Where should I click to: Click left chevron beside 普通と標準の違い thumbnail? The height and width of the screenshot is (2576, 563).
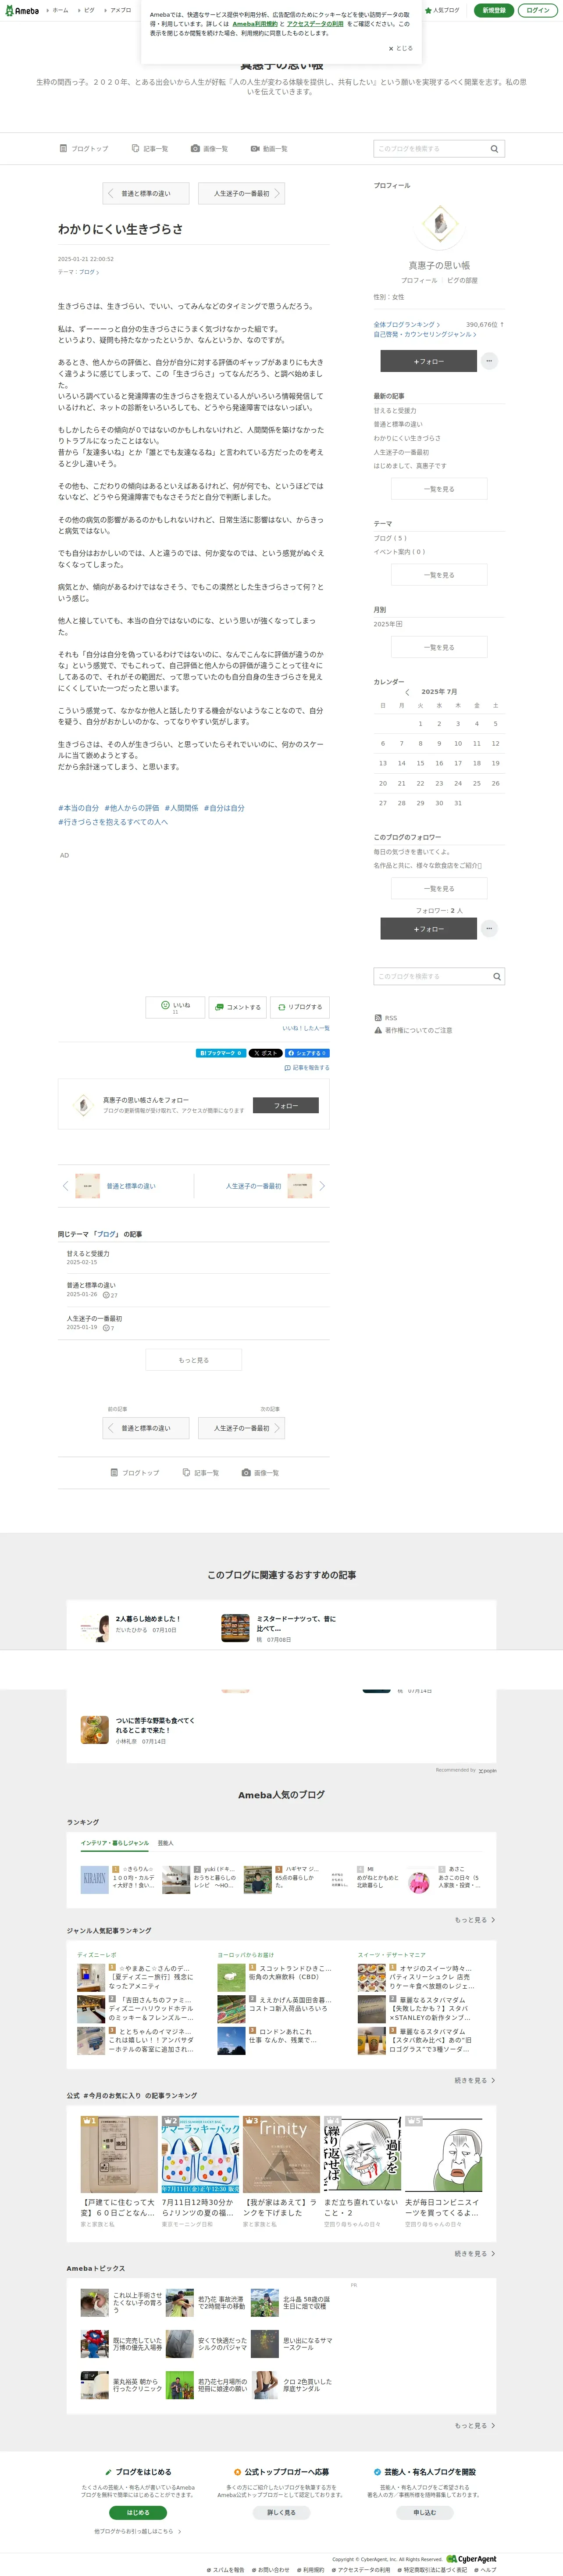[x=66, y=1186]
